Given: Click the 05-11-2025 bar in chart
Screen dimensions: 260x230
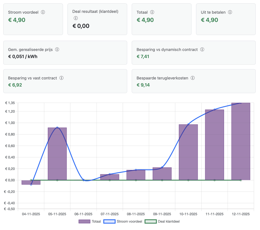Looking at the screenshot, I should pos(57,154).
